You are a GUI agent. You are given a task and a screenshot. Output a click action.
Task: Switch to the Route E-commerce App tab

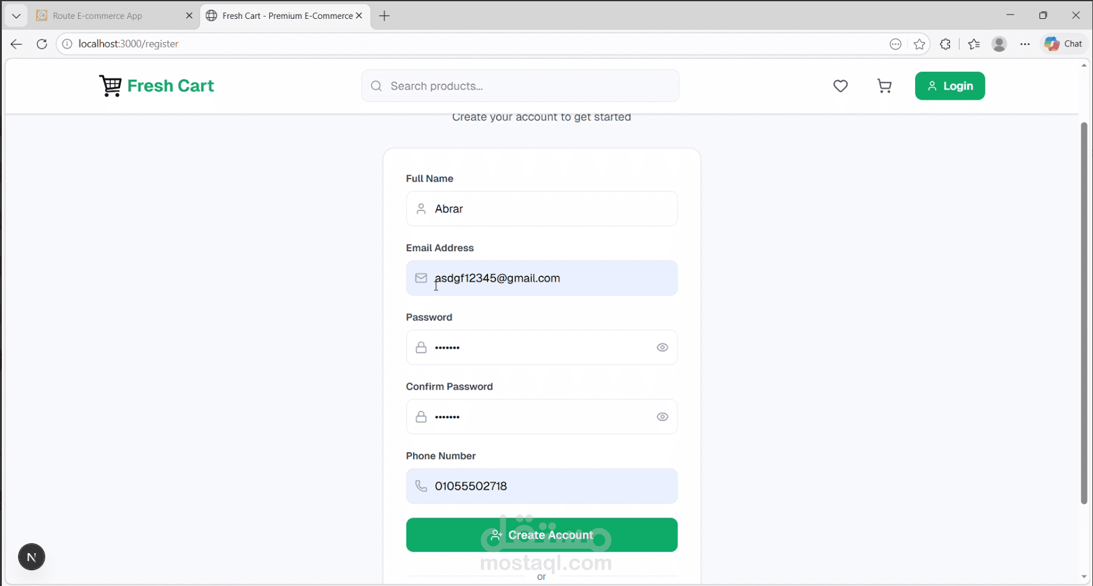coord(97,15)
